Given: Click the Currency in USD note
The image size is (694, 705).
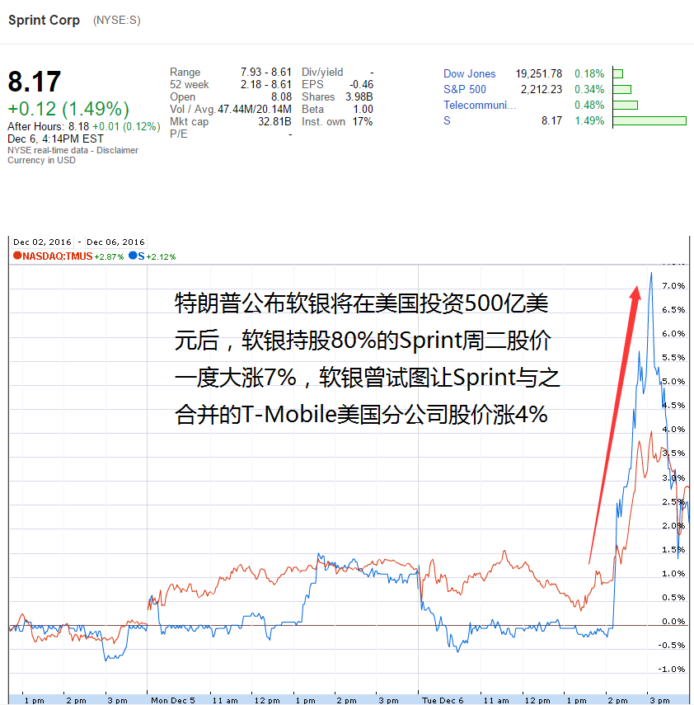Looking at the screenshot, I should tap(41, 160).
